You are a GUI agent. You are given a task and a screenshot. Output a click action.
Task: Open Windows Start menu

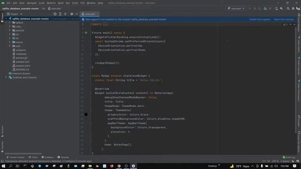[x=3, y=166]
